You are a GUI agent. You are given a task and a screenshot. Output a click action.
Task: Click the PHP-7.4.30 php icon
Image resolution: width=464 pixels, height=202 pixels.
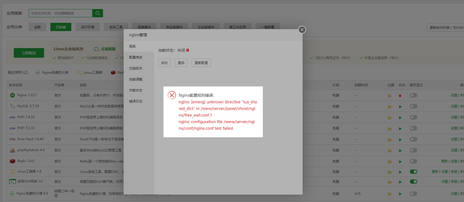pyautogui.click(x=12, y=117)
